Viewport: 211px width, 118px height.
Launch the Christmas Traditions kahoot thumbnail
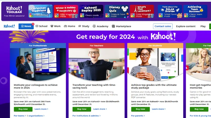pyautogui.click(x=41, y=11)
